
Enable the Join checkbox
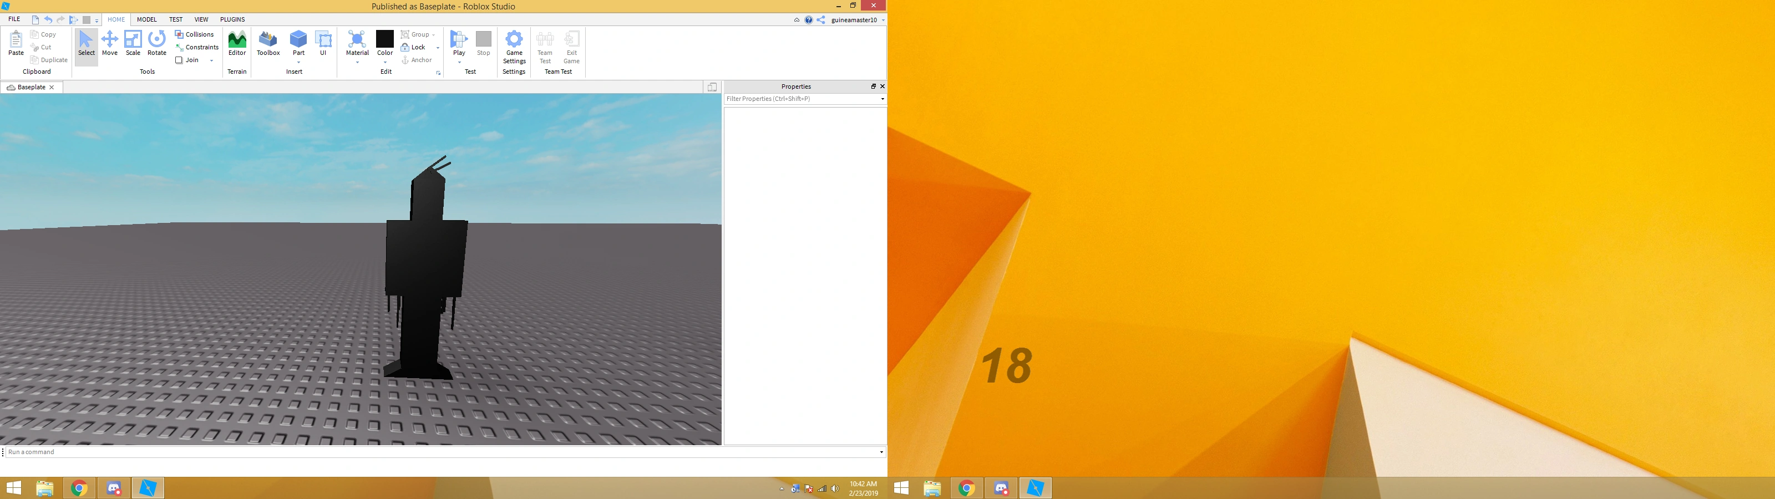coord(179,60)
